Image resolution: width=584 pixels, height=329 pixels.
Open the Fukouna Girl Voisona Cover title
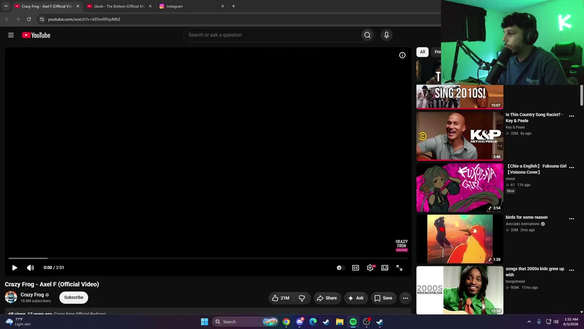[x=536, y=169]
